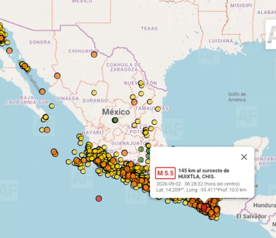This screenshot has width=276, height=238.
Task: Click the M 5.5 magnitude badge
Action: [x=165, y=173]
